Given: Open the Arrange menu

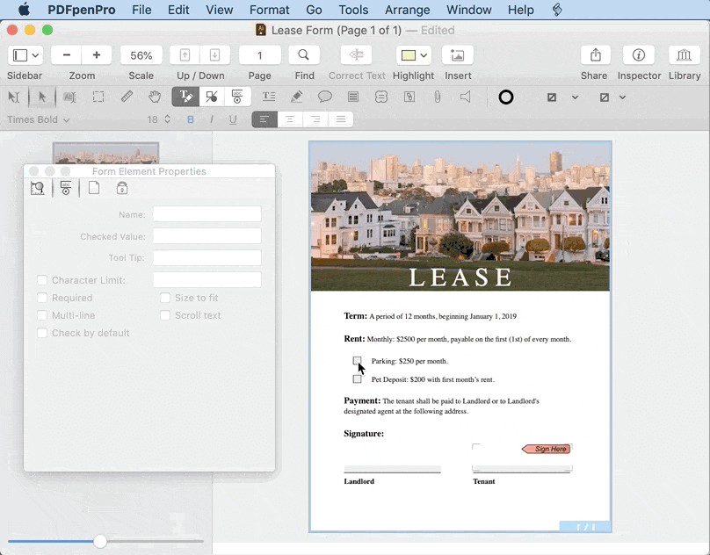Looking at the screenshot, I should pos(407,10).
